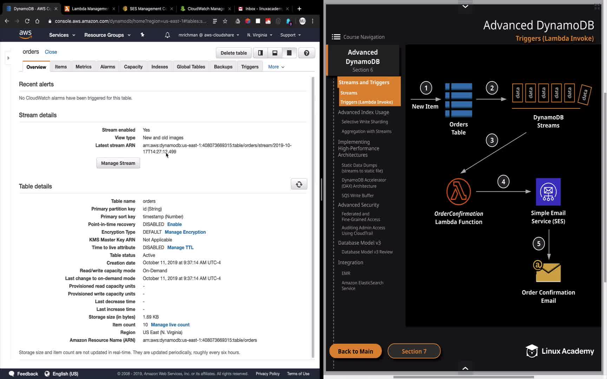Bookmark page with the star icon
607x379 pixels.
coord(225,21)
